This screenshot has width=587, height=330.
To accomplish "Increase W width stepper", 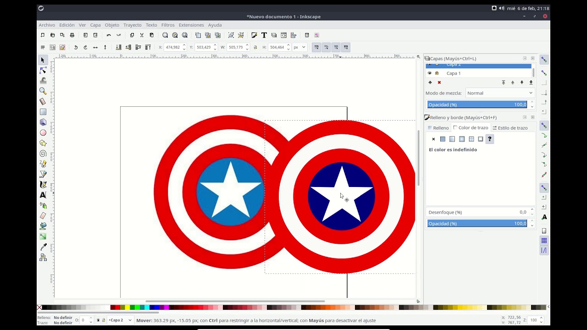I will point(247,45).
